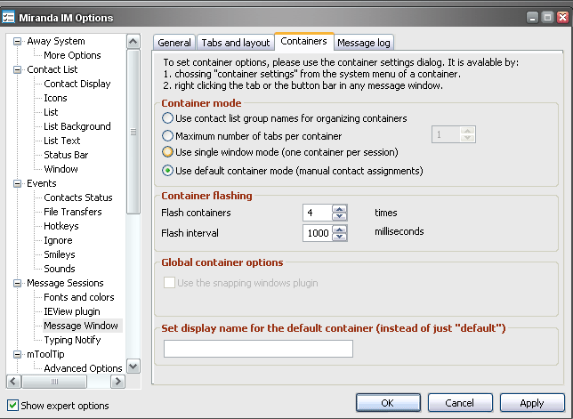Decrease the Flash containers times value
This screenshot has width=573, height=419.
tap(340, 216)
